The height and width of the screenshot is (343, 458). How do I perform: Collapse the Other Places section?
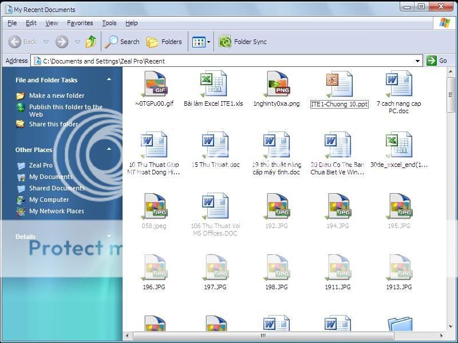click(109, 150)
